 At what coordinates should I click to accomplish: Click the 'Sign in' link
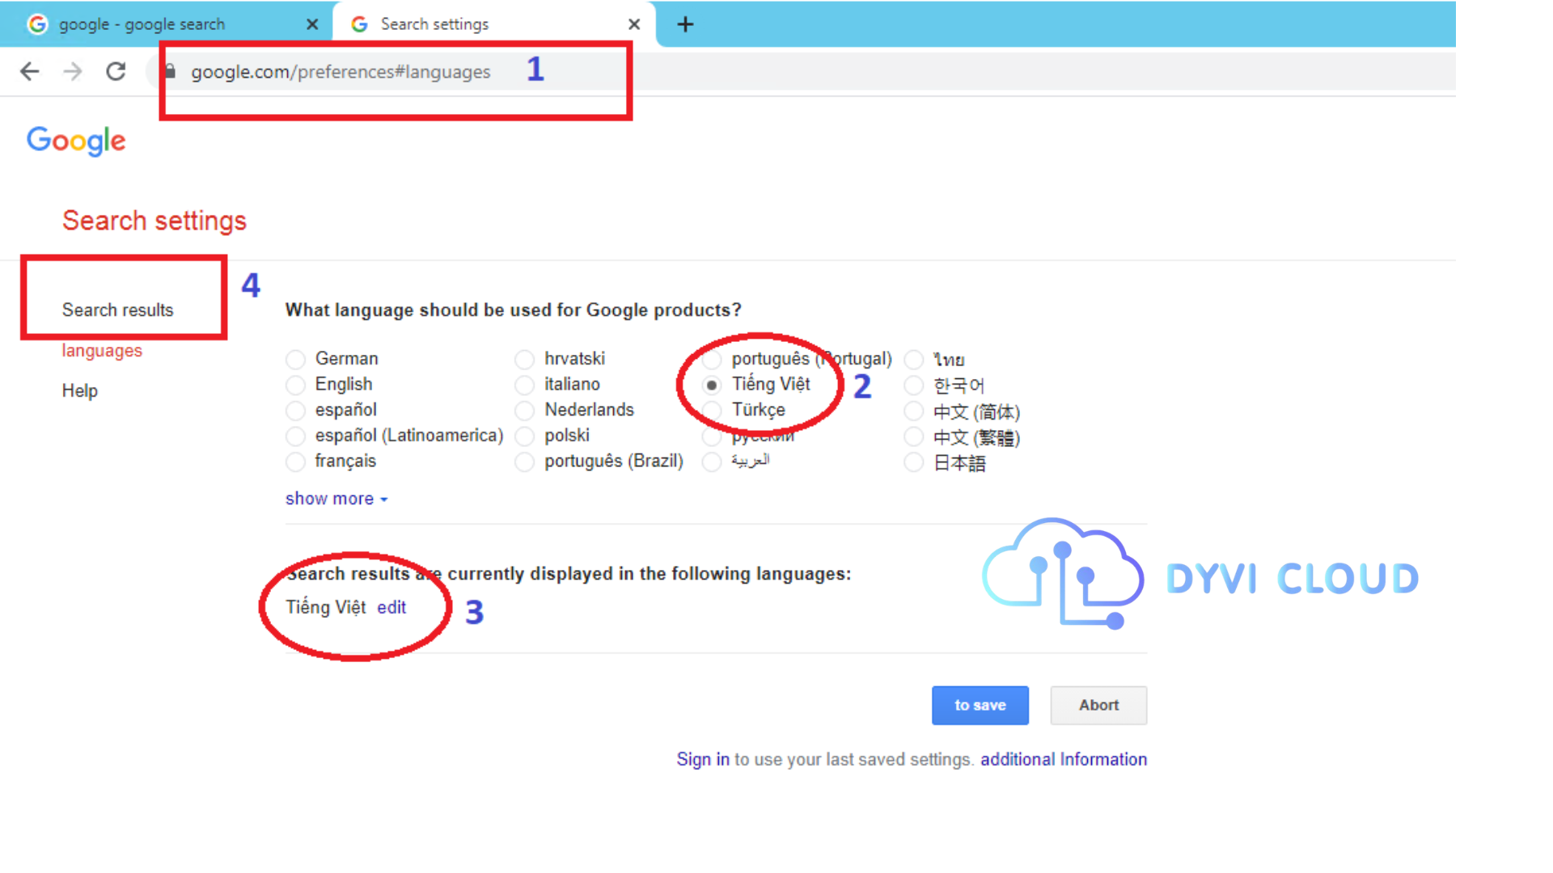click(x=703, y=760)
